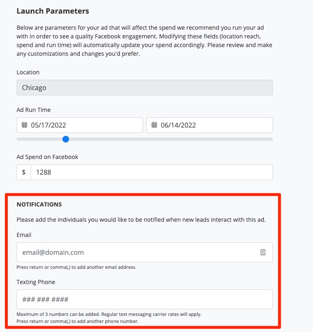This screenshot has width=313, height=332.
Task: Click the Ad Spend amount field showing 1288
Action: pos(151,172)
